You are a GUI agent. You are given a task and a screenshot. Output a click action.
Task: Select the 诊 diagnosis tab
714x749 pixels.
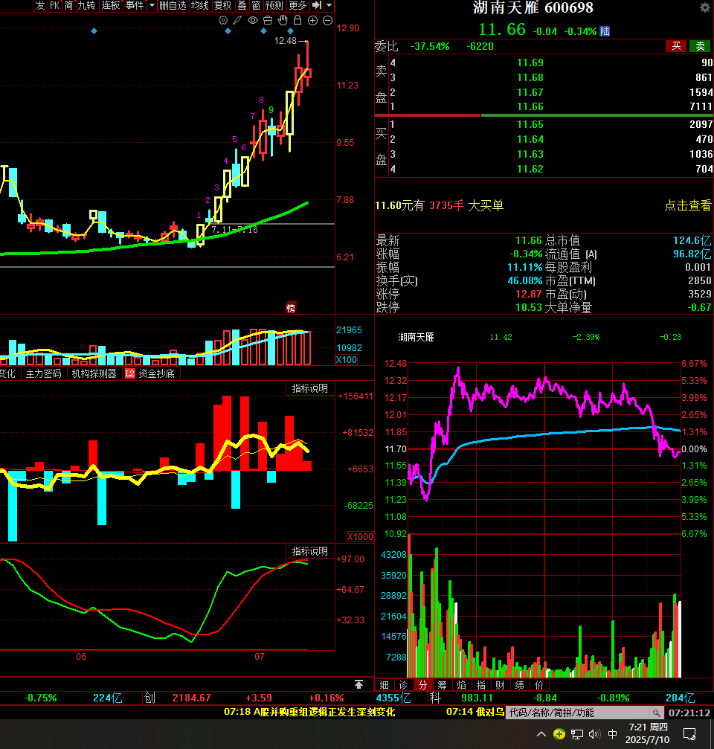[404, 685]
